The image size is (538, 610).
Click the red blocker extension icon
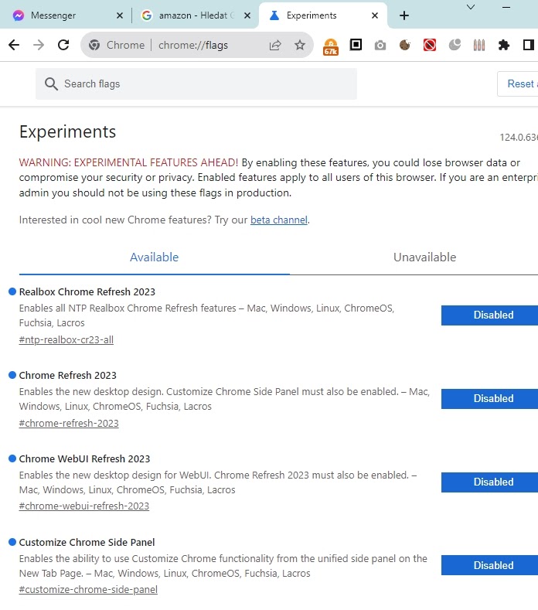click(x=430, y=46)
